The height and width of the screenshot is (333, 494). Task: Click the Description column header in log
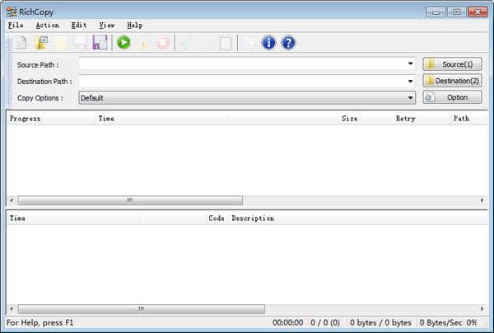tap(252, 218)
